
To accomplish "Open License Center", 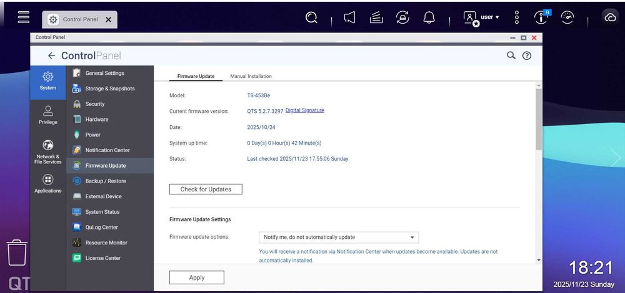I will pyautogui.click(x=110, y=258).
